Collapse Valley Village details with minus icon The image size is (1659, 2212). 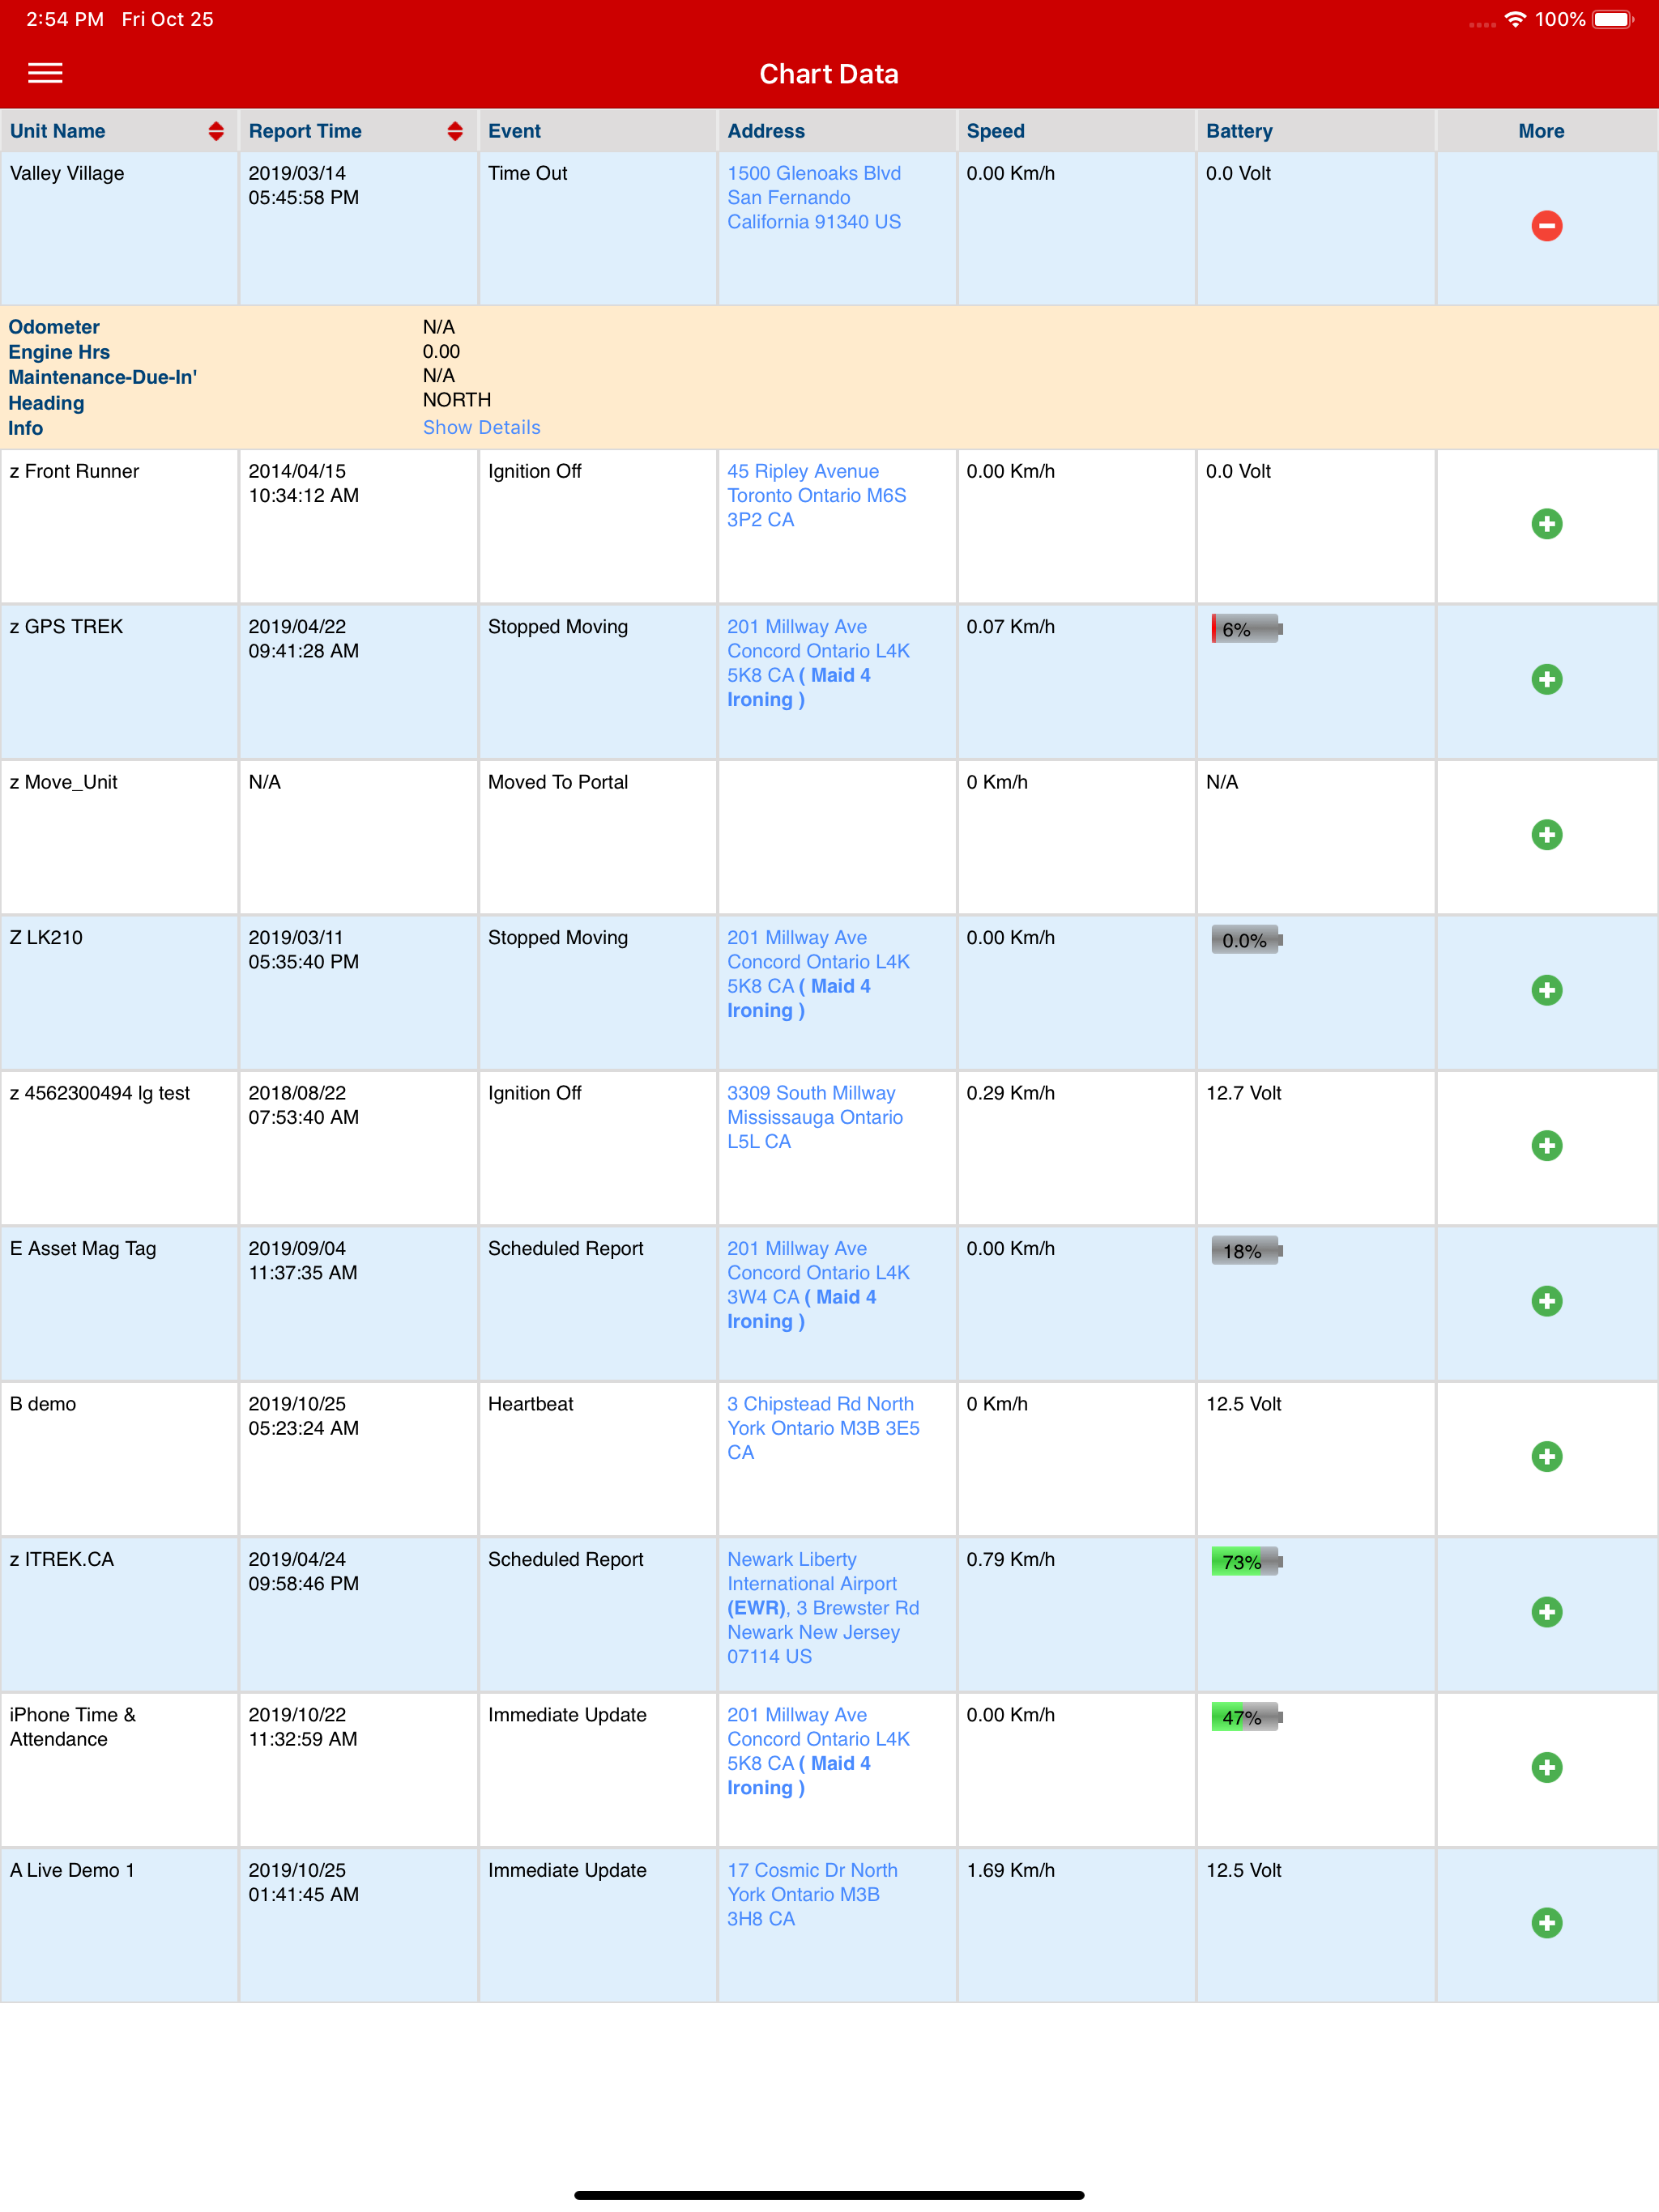tap(1546, 226)
